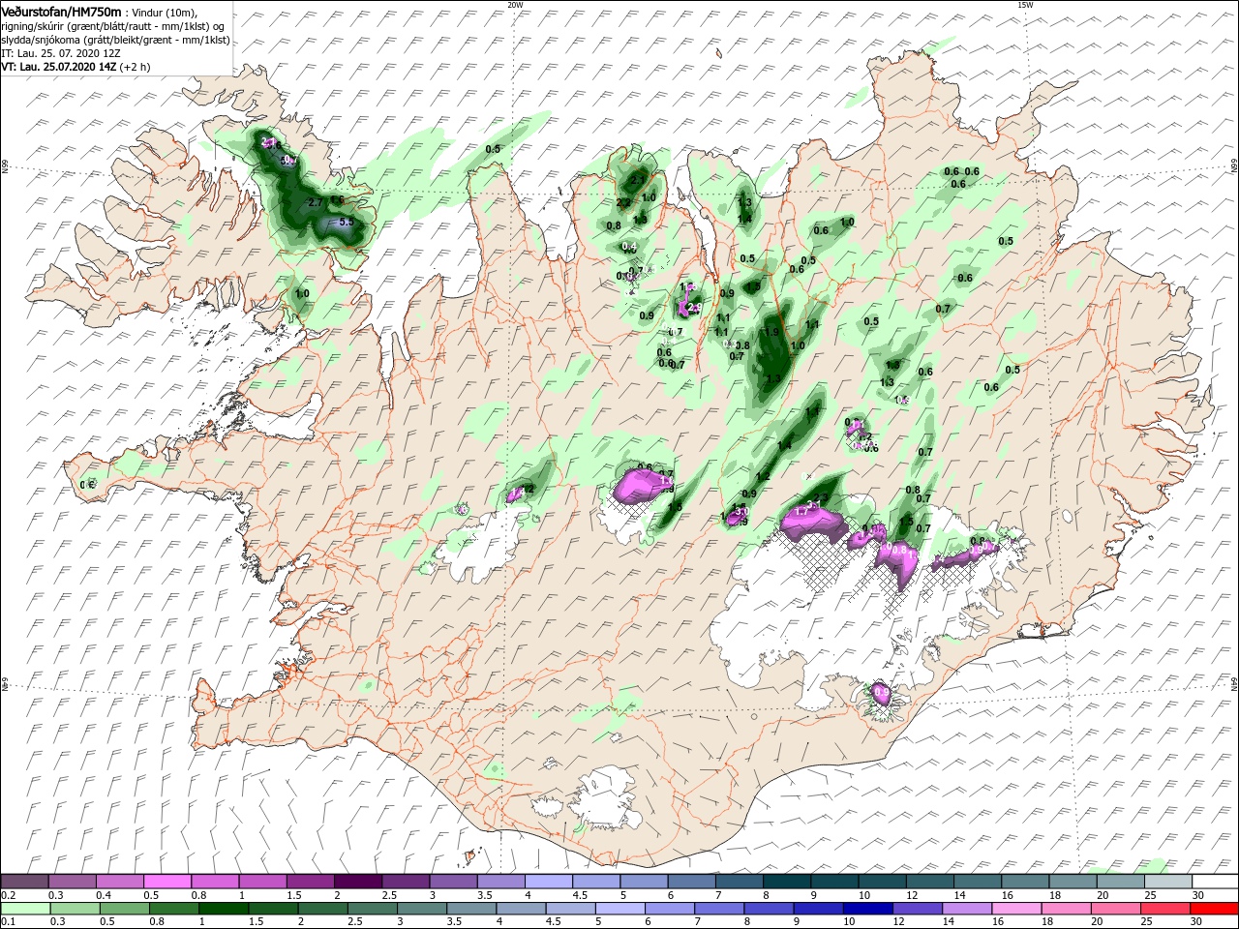The image size is (1239, 929).
Task: Click the 15W longitude label
Action: (1025, 4)
